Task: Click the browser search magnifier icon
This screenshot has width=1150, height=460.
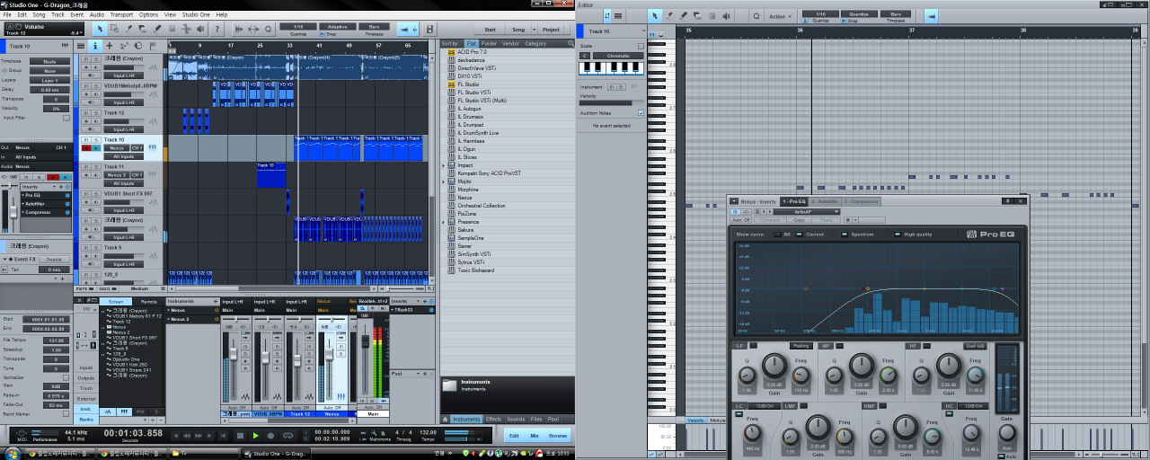Action: [571, 43]
